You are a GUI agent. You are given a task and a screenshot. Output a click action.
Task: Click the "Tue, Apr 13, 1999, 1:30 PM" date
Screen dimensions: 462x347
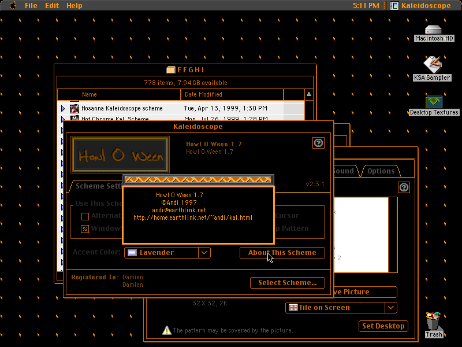[x=226, y=108]
